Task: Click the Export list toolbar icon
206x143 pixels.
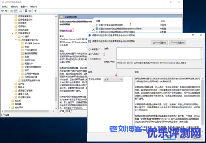Action: (20, 11)
